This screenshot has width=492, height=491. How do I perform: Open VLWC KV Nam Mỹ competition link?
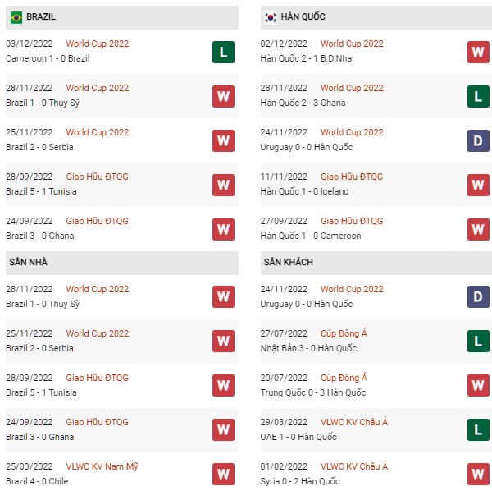click(x=102, y=466)
